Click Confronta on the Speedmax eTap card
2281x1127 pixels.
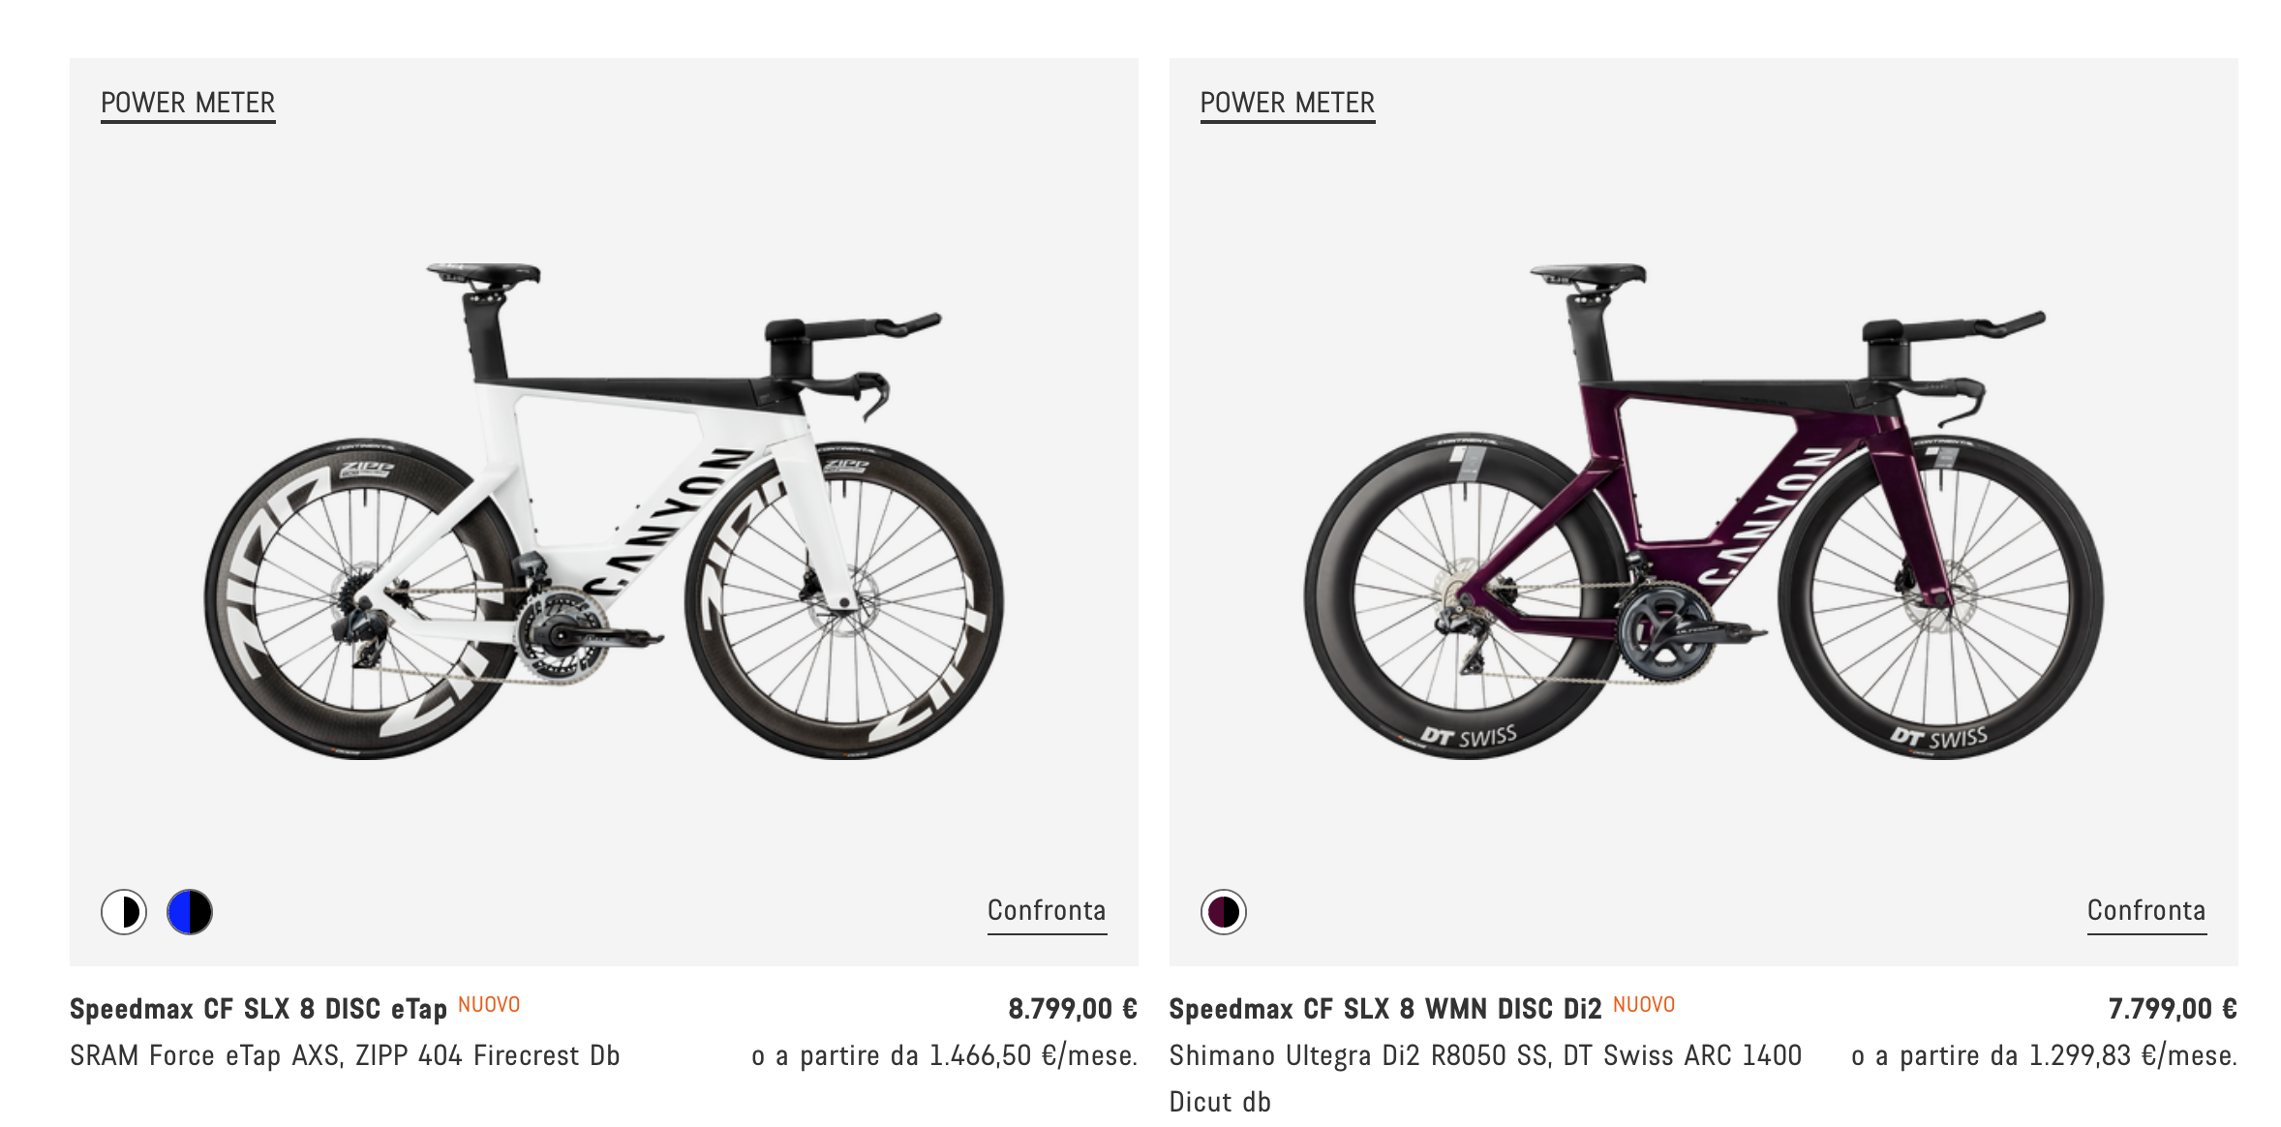point(1046,911)
